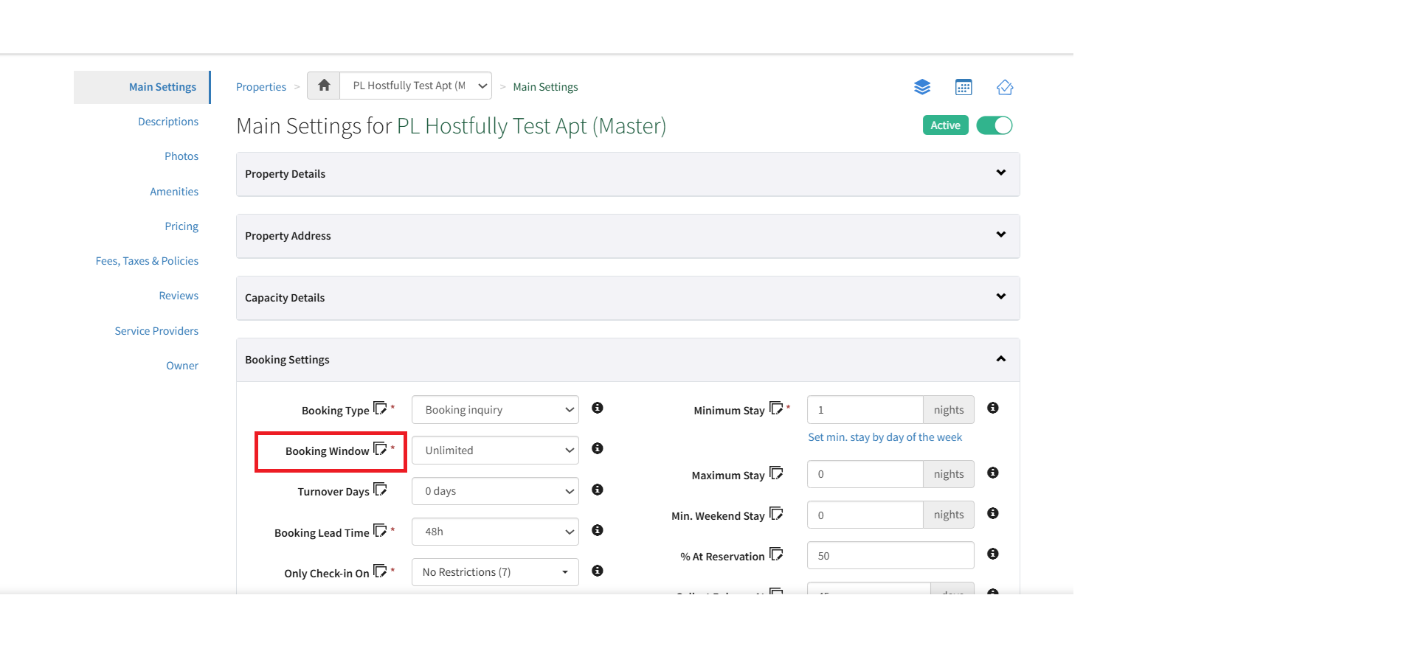Click the Maximum Stay nights input field

[865, 474]
